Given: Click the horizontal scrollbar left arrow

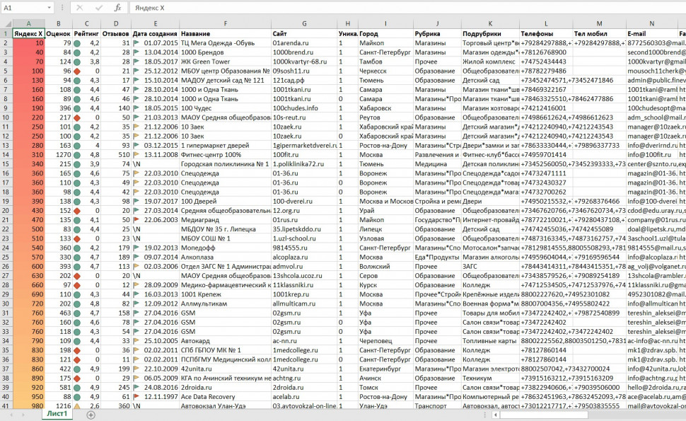Looking at the screenshot, I should [x=495, y=415].
